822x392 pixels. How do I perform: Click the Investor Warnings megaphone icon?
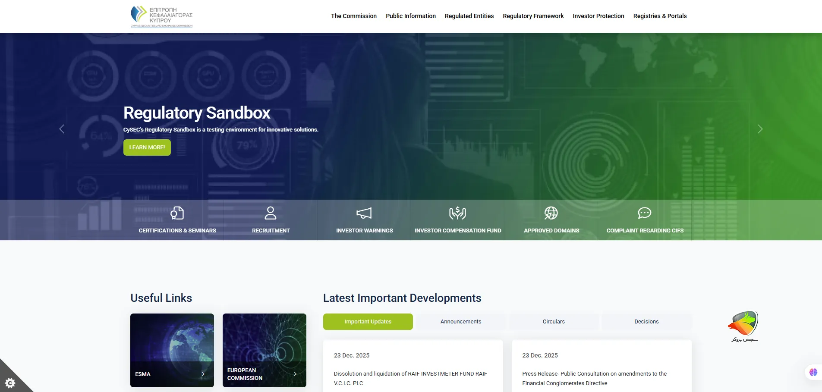click(364, 213)
